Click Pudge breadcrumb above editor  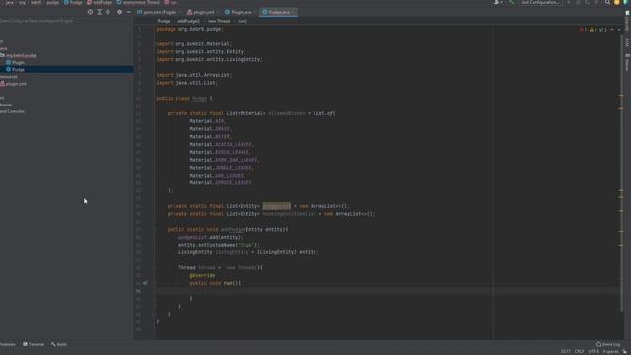tap(164, 21)
